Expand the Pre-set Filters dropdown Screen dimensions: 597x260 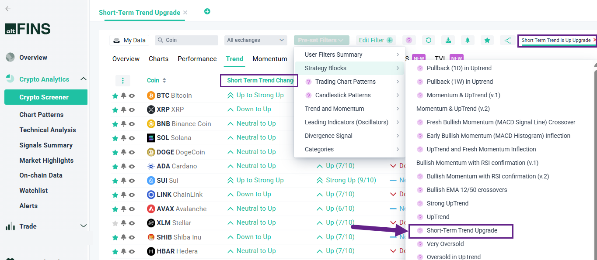(321, 40)
